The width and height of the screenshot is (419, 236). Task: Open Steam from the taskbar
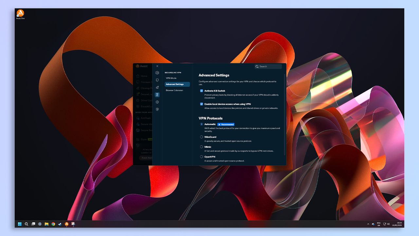pos(60,224)
